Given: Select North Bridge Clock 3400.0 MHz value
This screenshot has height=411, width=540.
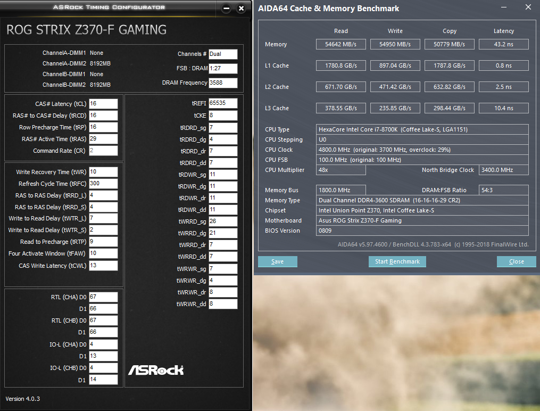Looking at the screenshot, I should pyautogui.click(x=503, y=170).
